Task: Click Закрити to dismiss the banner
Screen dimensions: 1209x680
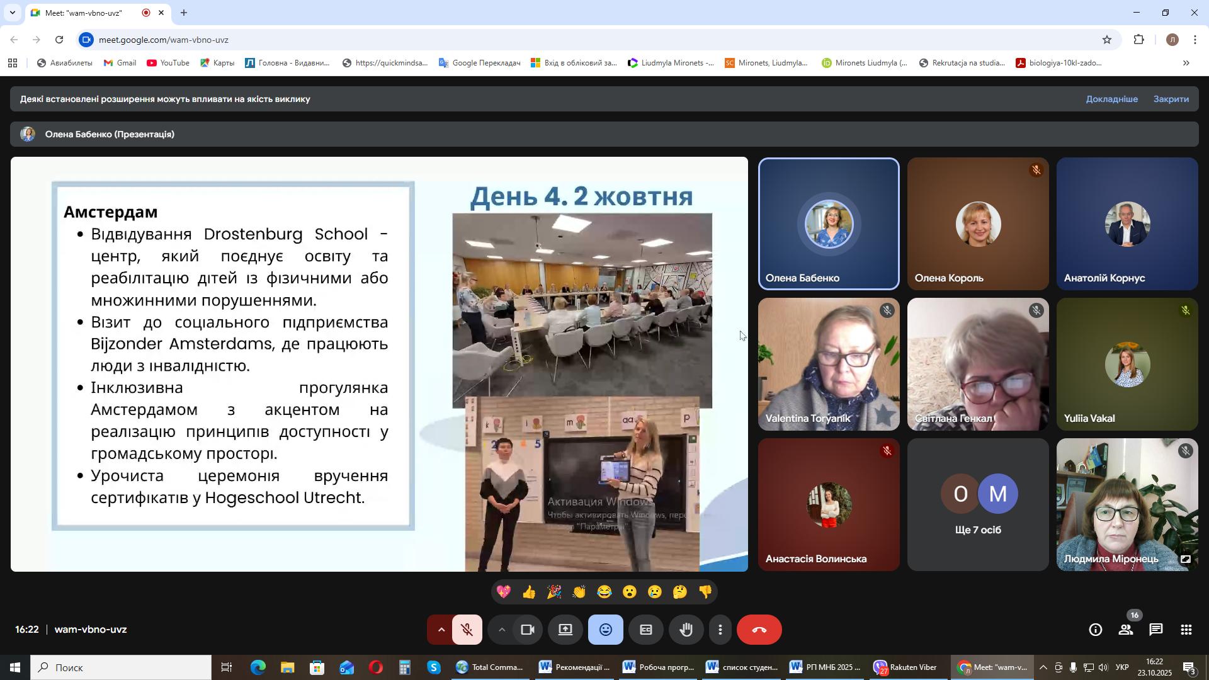Action: click(1171, 99)
